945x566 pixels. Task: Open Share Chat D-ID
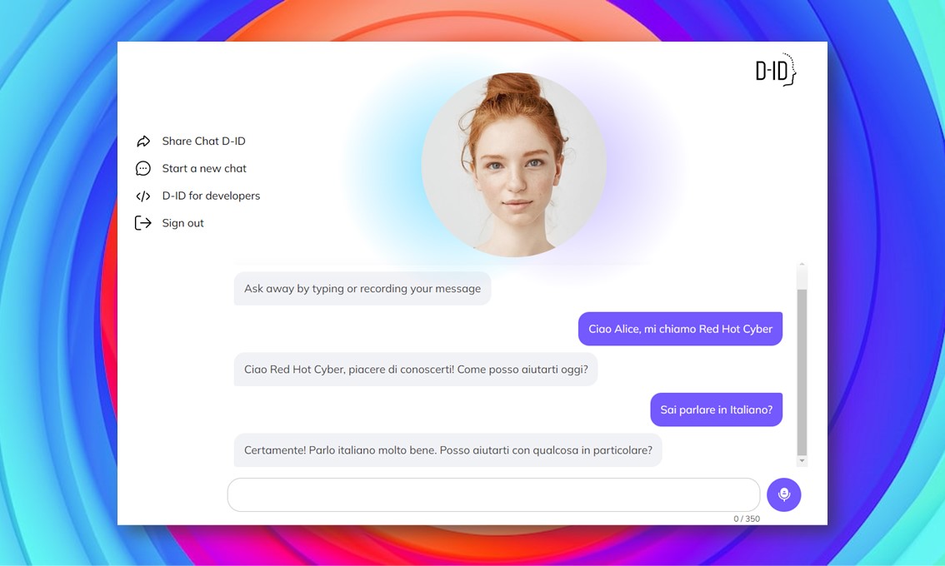pyautogui.click(x=203, y=141)
